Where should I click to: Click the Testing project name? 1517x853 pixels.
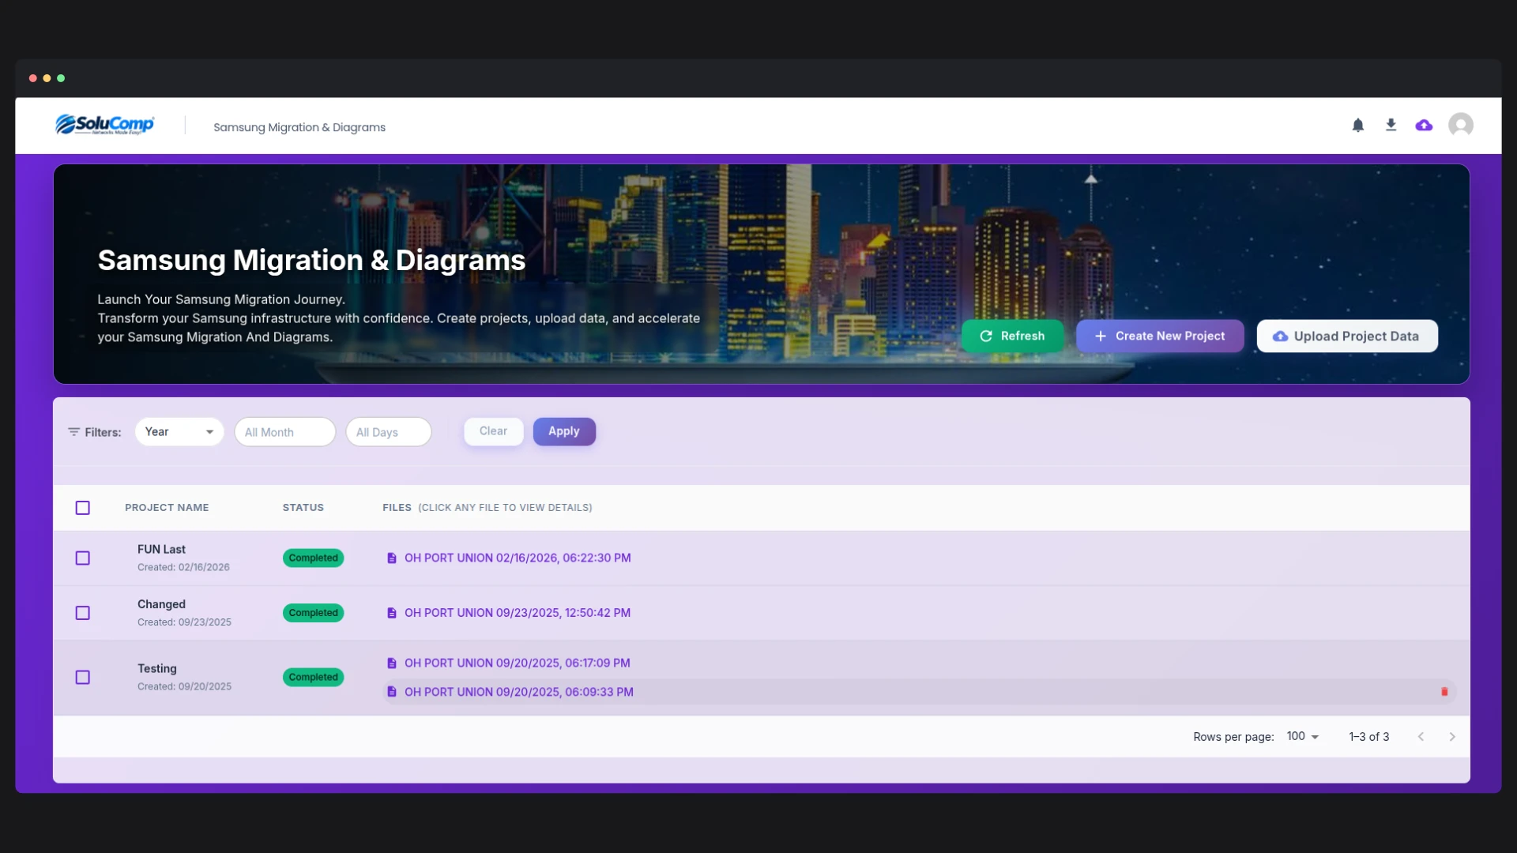coord(157,669)
